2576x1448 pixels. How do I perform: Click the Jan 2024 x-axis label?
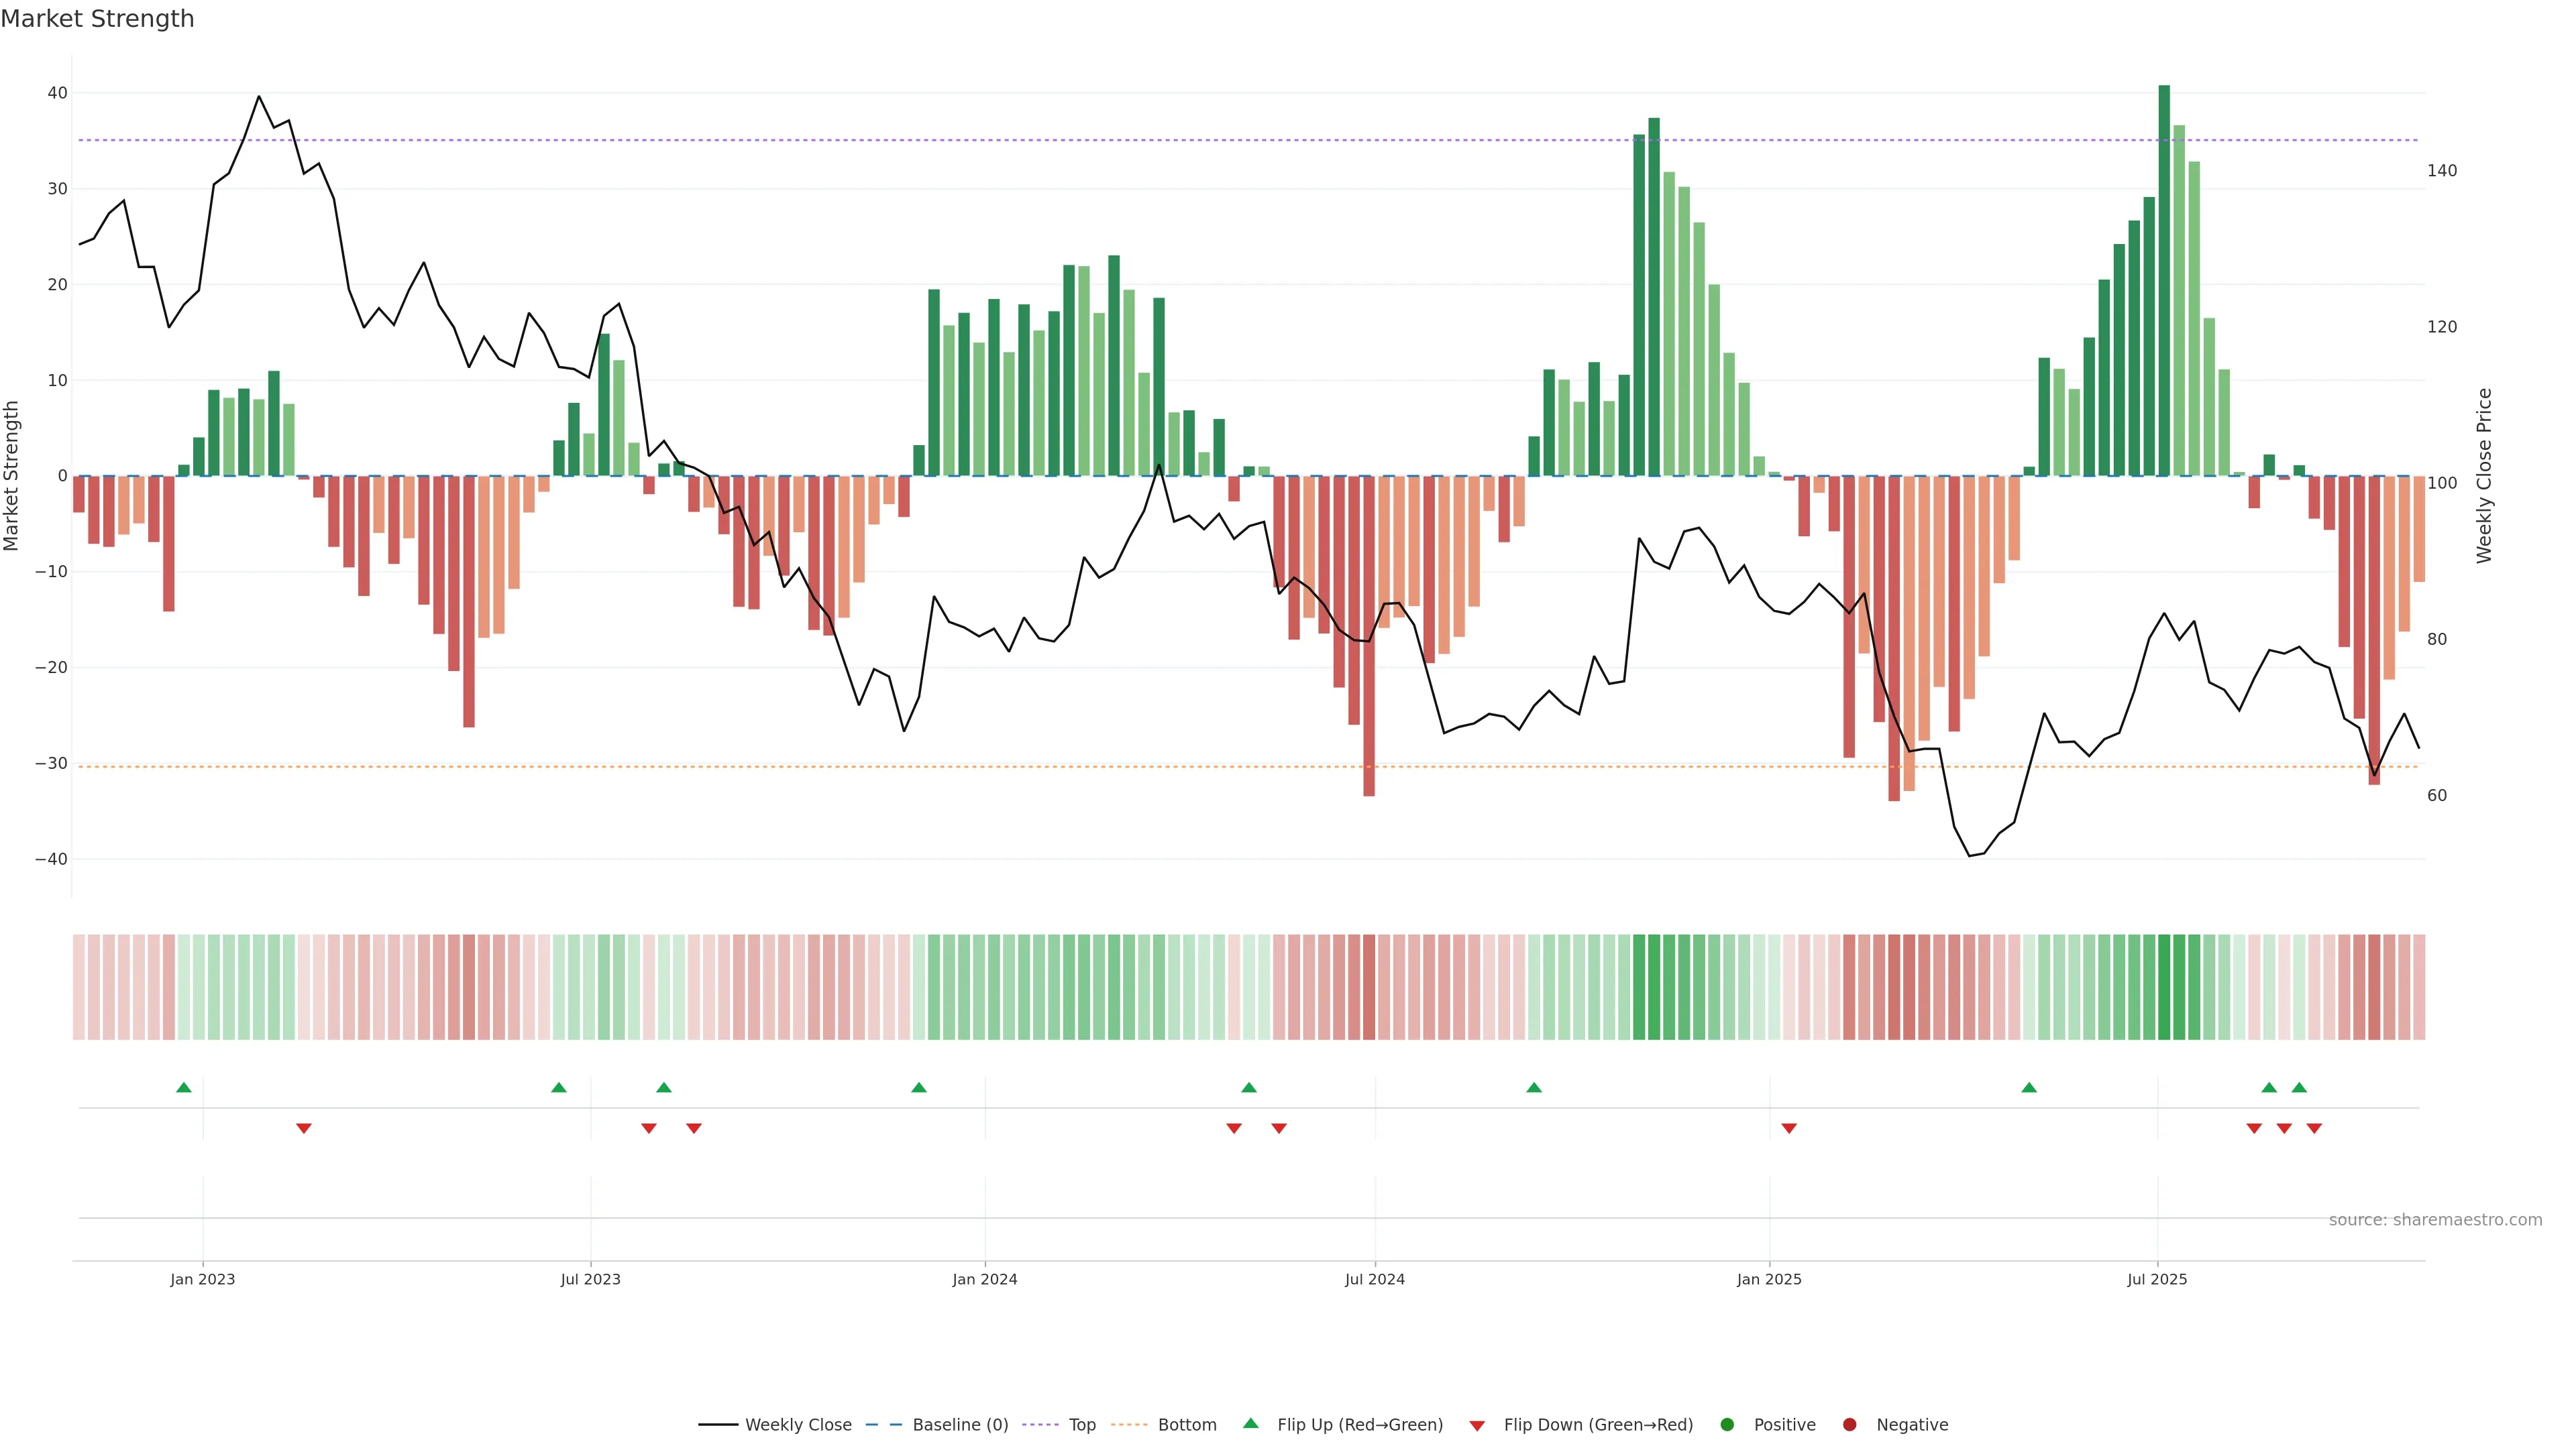[985, 1279]
